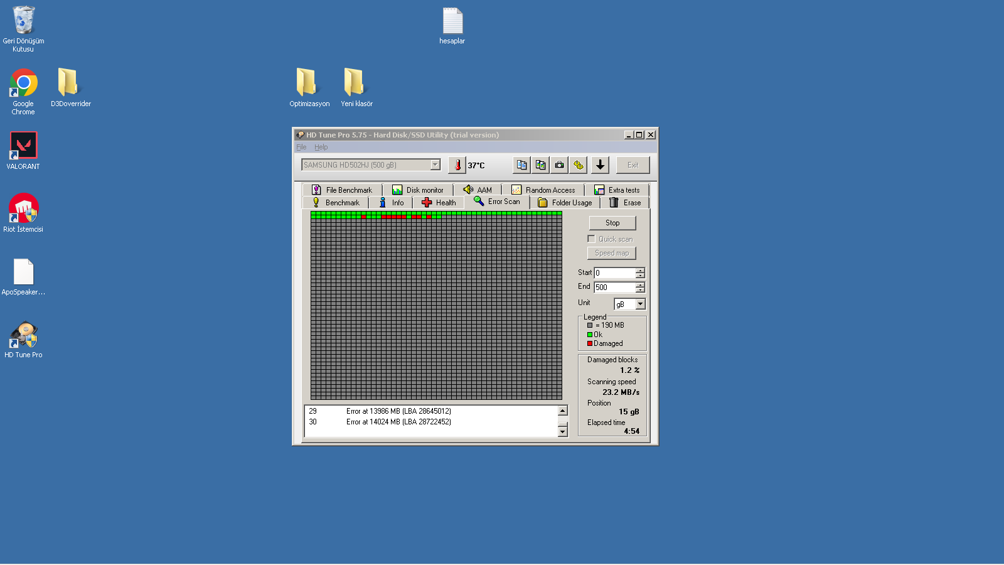1004x565 pixels.
Task: Switch to the Disk monitor tab
Action: click(418, 190)
